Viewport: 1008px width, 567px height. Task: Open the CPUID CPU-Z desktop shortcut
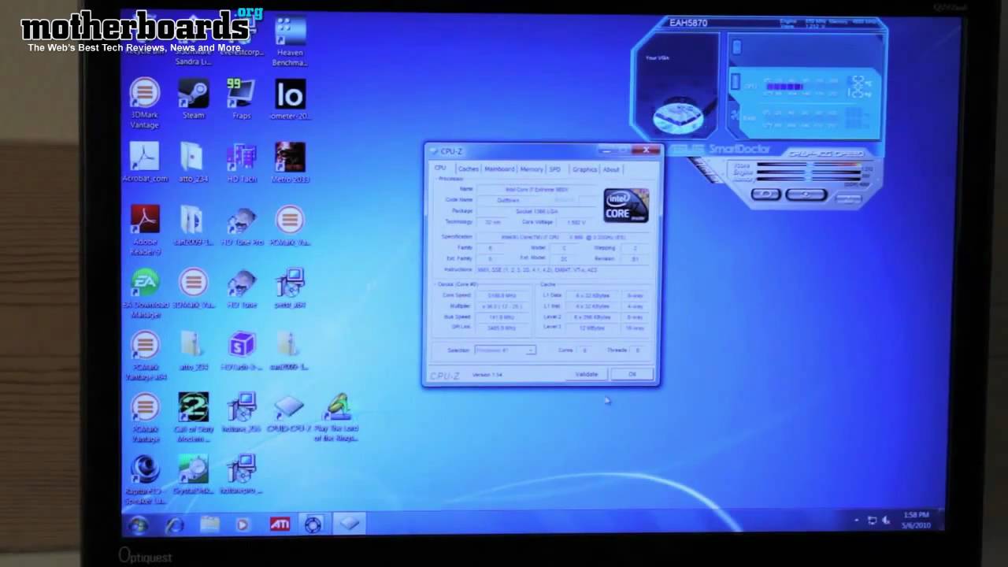point(289,413)
